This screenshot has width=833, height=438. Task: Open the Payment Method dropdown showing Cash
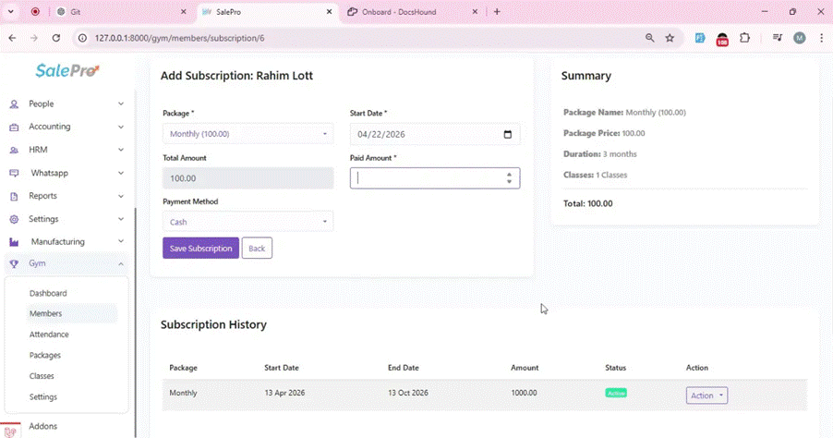[x=247, y=222]
